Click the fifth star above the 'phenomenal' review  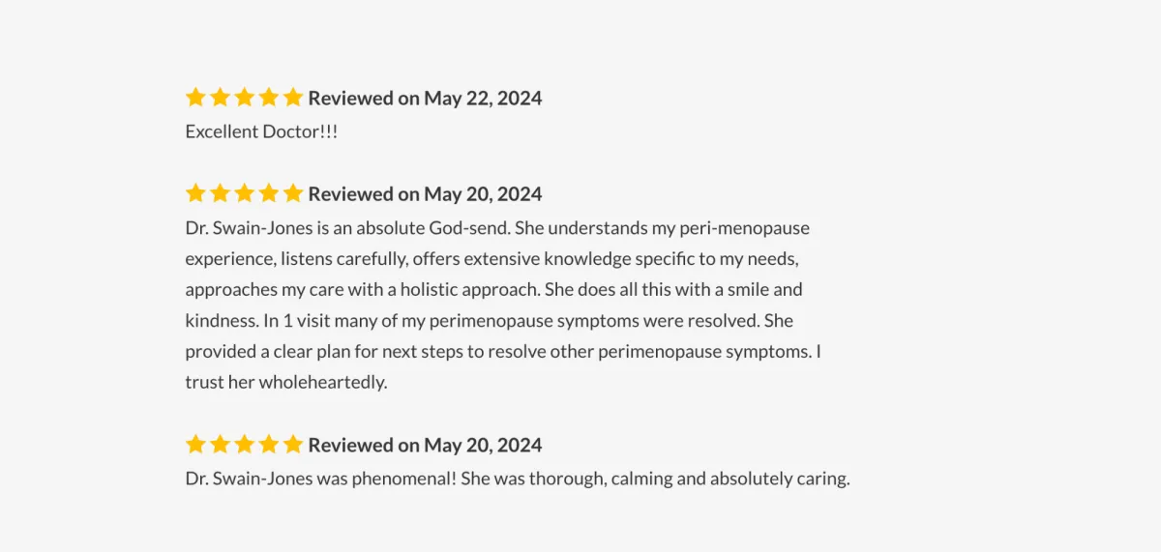click(293, 444)
